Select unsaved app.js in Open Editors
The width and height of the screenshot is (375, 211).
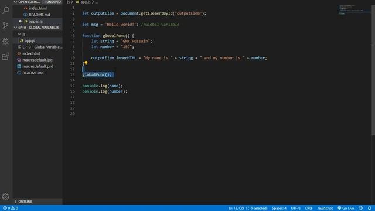(37, 21)
